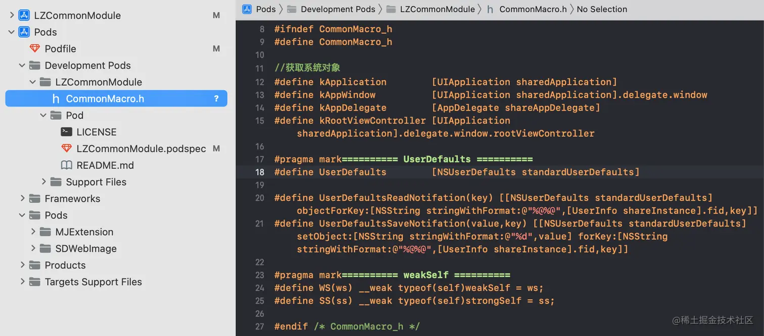Click the M status badge for Podfile
764x336 pixels.
(x=216, y=48)
